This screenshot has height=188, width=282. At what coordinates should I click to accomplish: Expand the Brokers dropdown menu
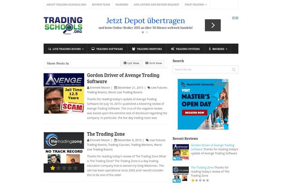218,49
